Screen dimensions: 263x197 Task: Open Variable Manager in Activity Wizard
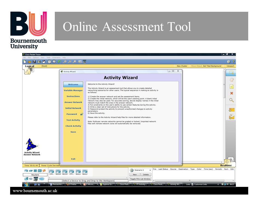(73, 91)
